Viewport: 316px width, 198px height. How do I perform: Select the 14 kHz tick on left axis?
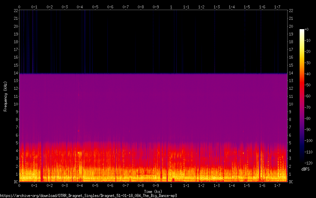(x=15, y=73)
